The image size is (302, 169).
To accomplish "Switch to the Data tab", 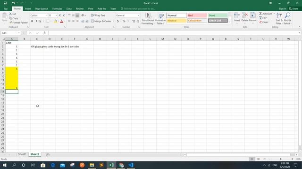I will [x=69, y=8].
